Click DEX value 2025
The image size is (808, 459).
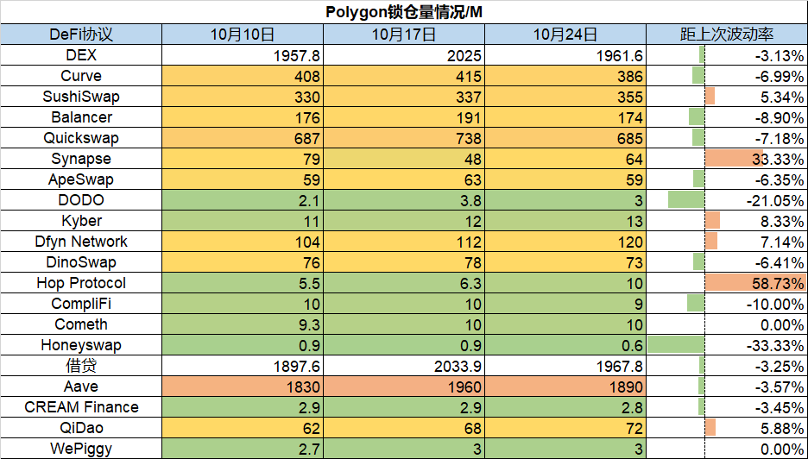point(403,55)
